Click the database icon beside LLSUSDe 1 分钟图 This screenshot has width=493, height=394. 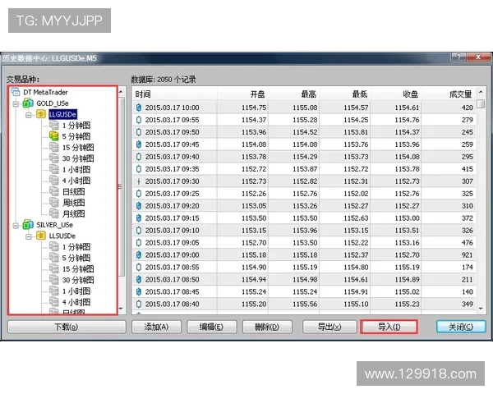click(53, 246)
